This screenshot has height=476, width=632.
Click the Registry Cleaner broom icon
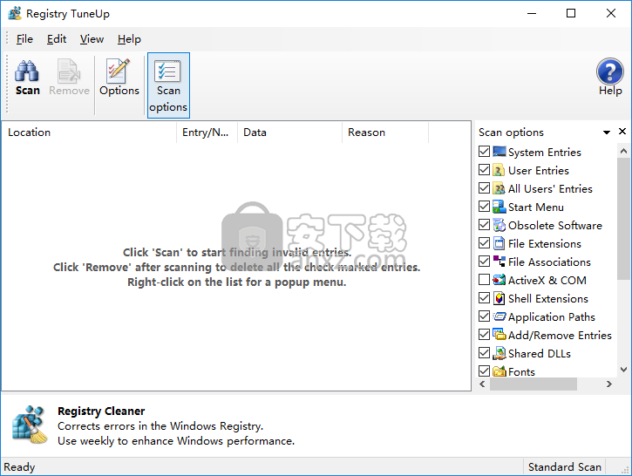click(30, 425)
